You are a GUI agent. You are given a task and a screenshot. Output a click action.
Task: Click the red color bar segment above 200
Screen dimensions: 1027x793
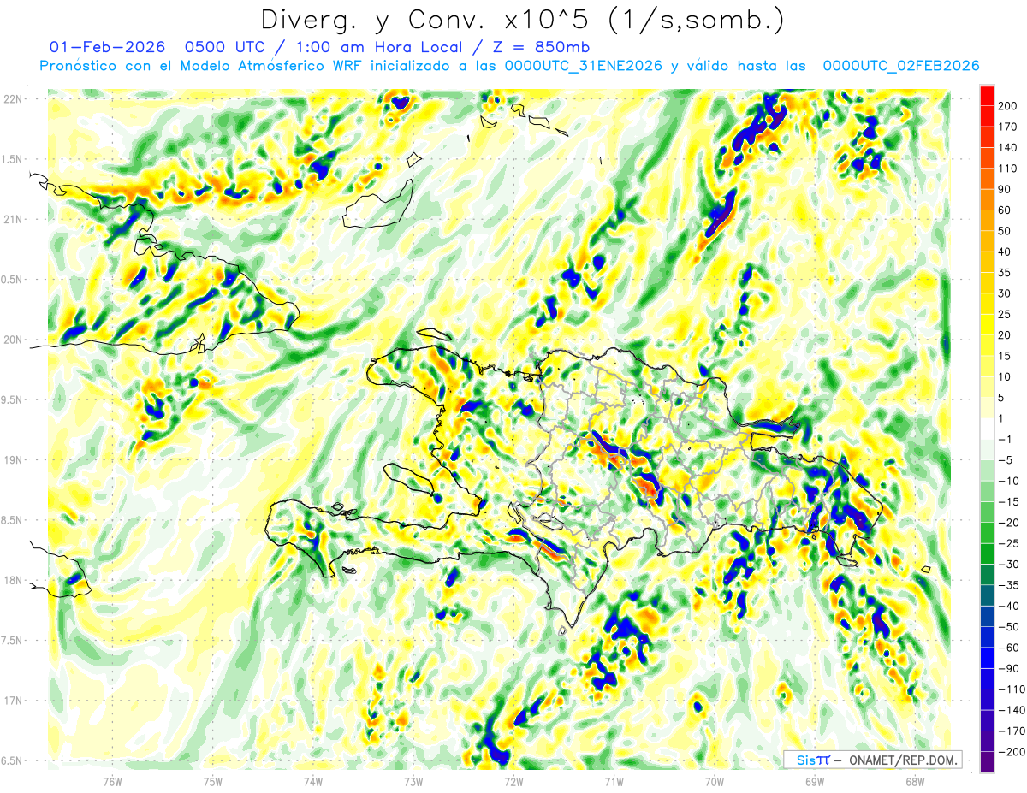pyautogui.click(x=987, y=96)
